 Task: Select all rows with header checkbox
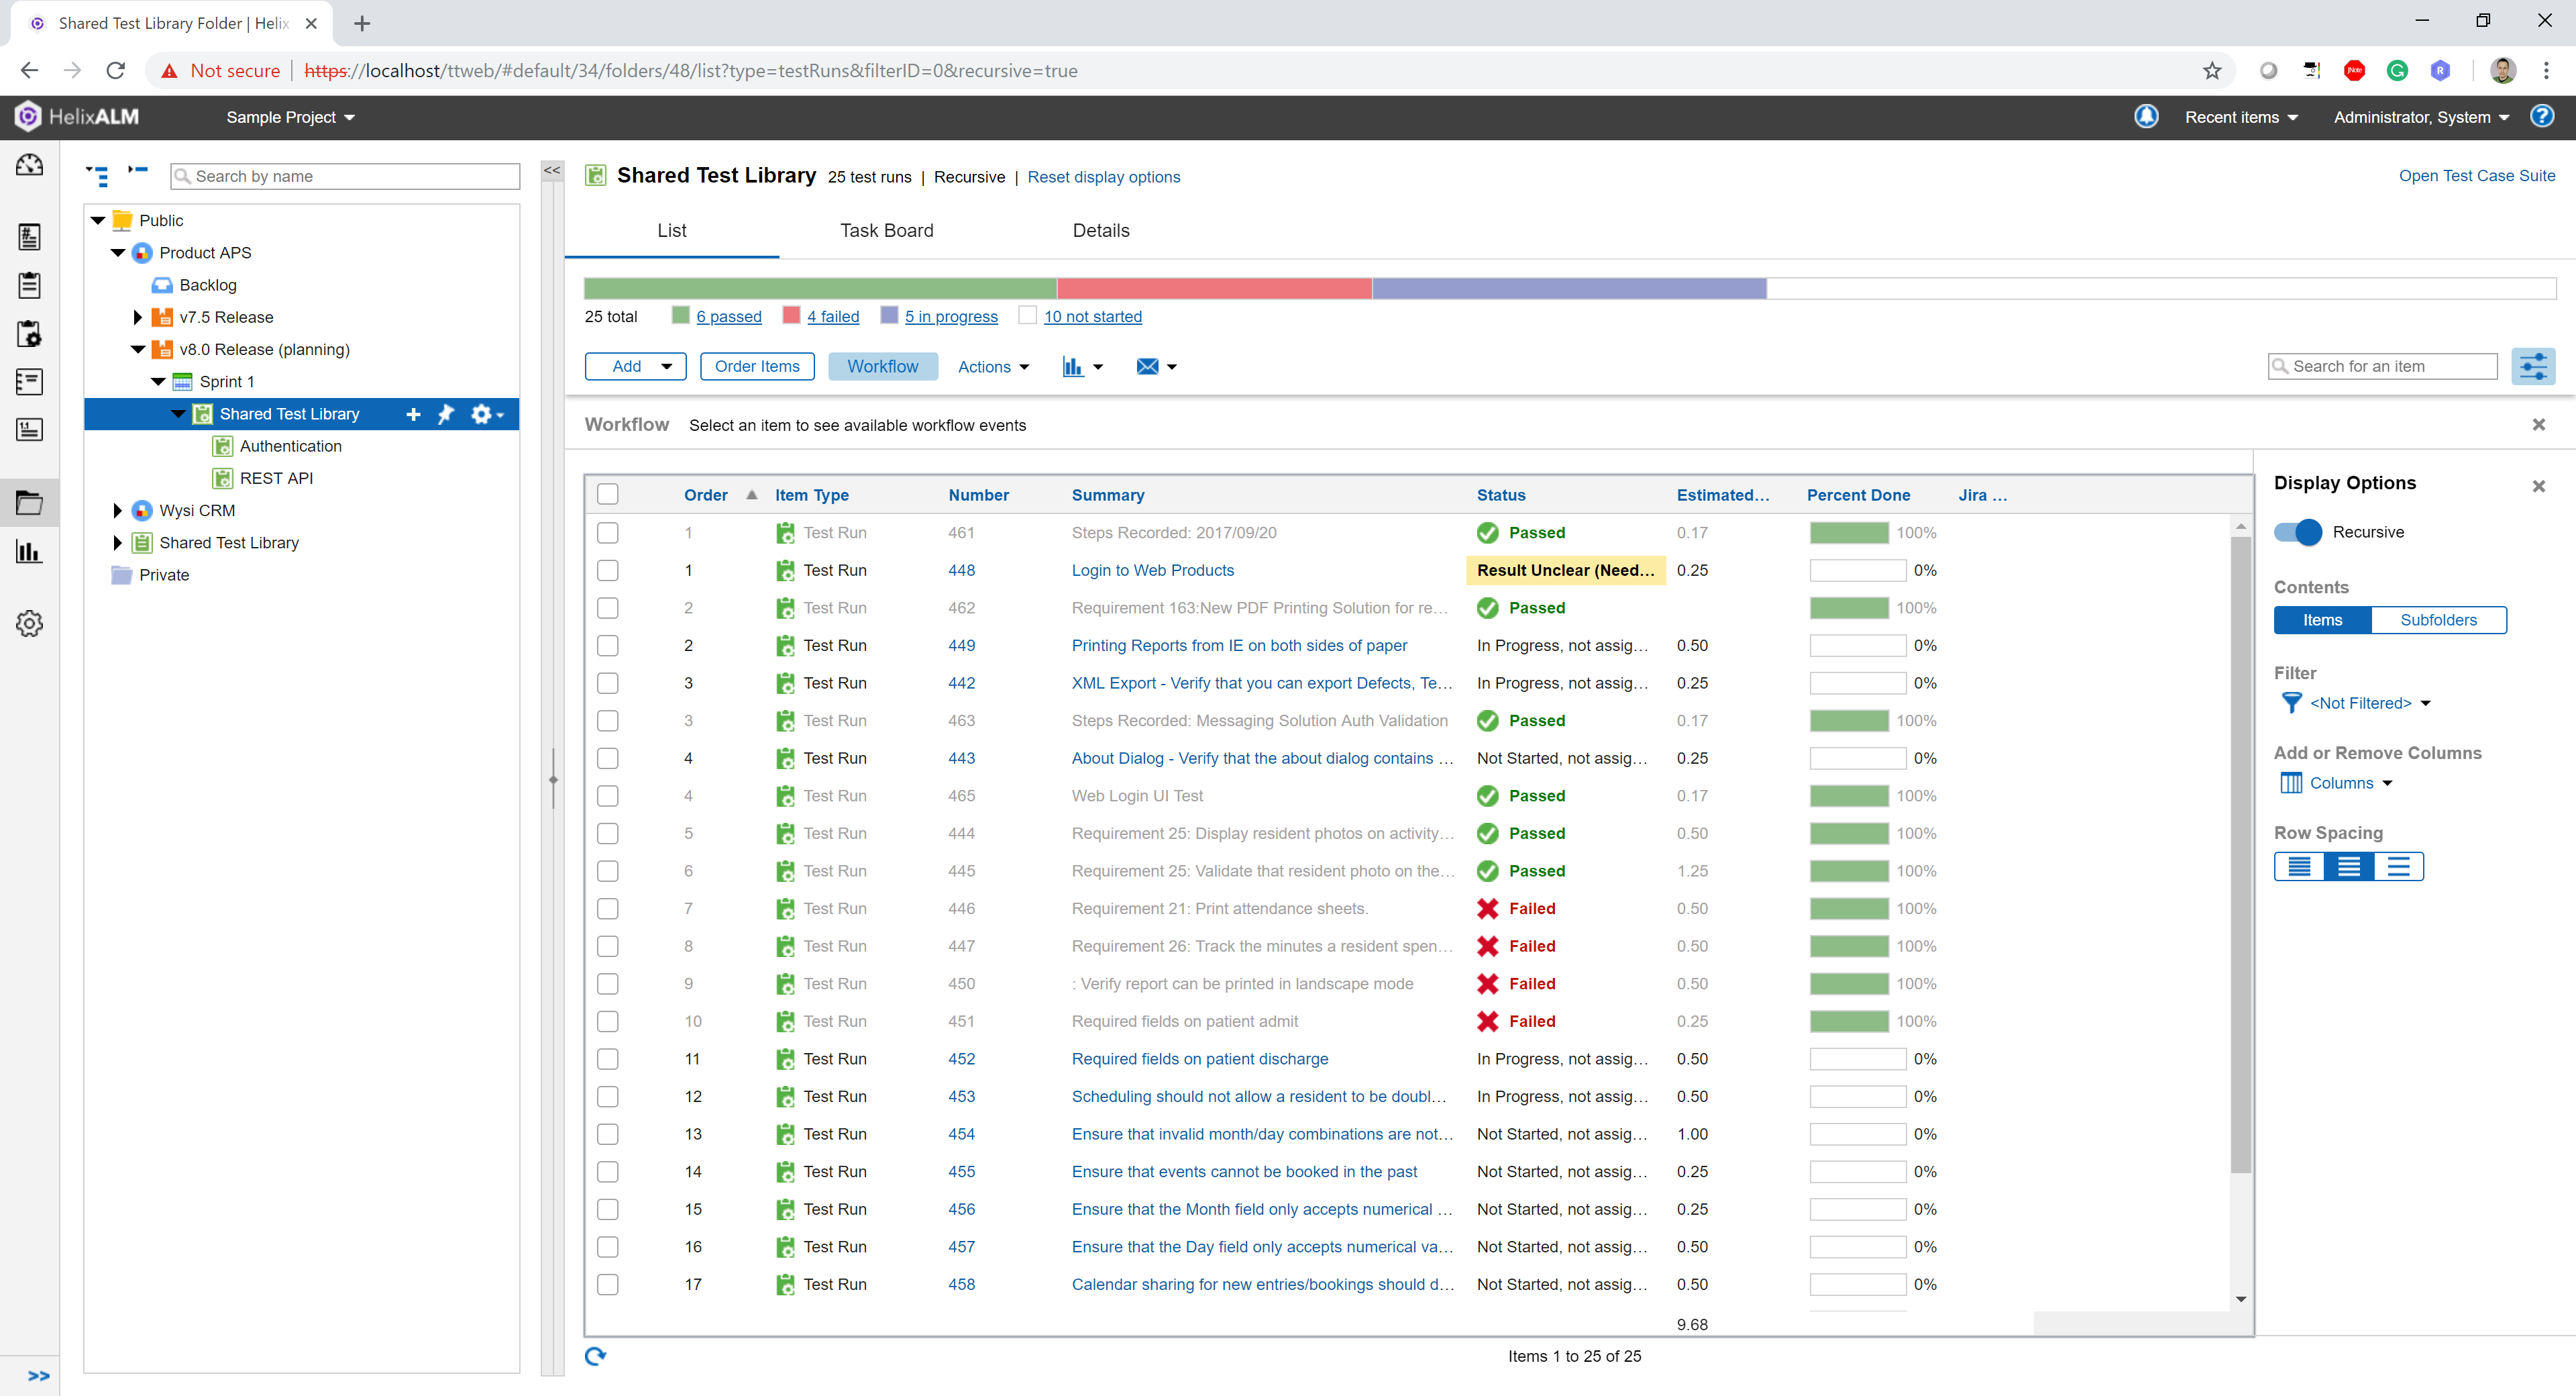(607, 495)
